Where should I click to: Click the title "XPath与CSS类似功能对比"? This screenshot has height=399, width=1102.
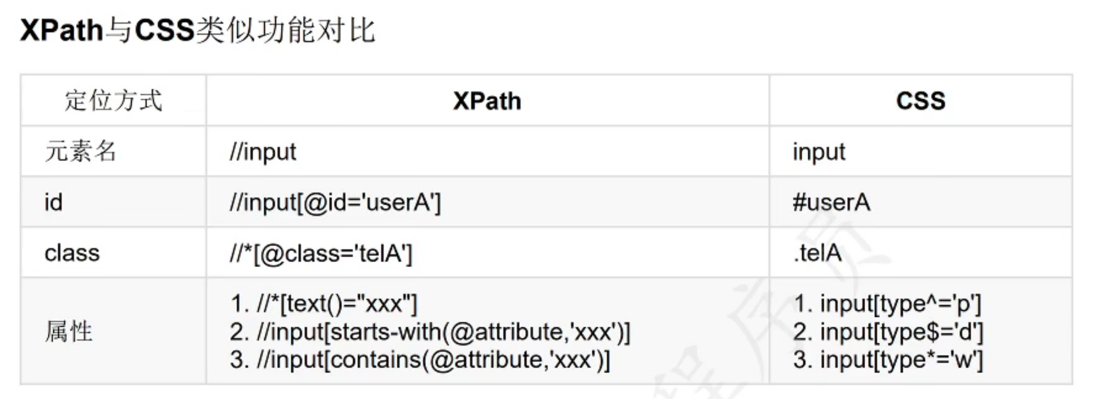click(x=198, y=30)
